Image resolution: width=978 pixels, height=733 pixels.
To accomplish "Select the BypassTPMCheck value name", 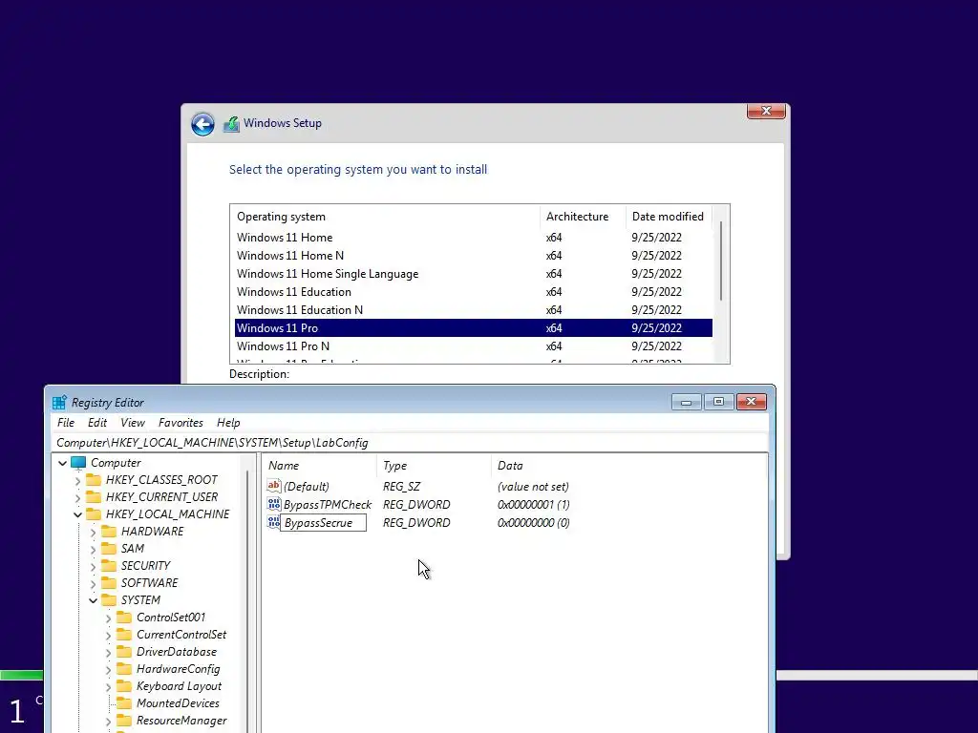I will click(x=328, y=505).
